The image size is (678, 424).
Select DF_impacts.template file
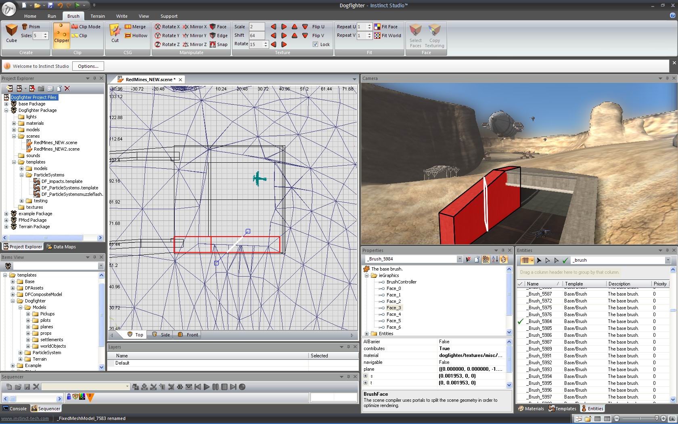(x=62, y=181)
